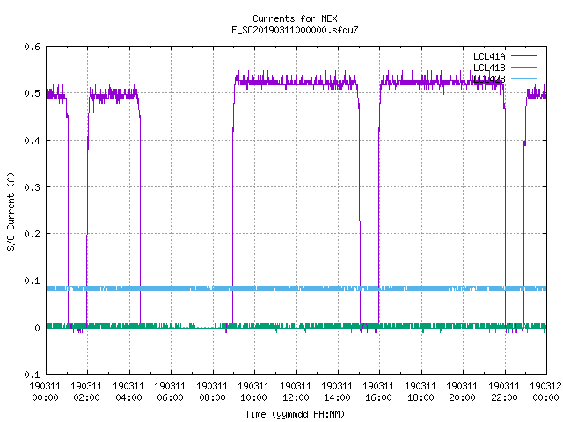Screen dimensions: 563x422
Task: Click the 190311 20:00 time tick label
Action: coord(462,392)
